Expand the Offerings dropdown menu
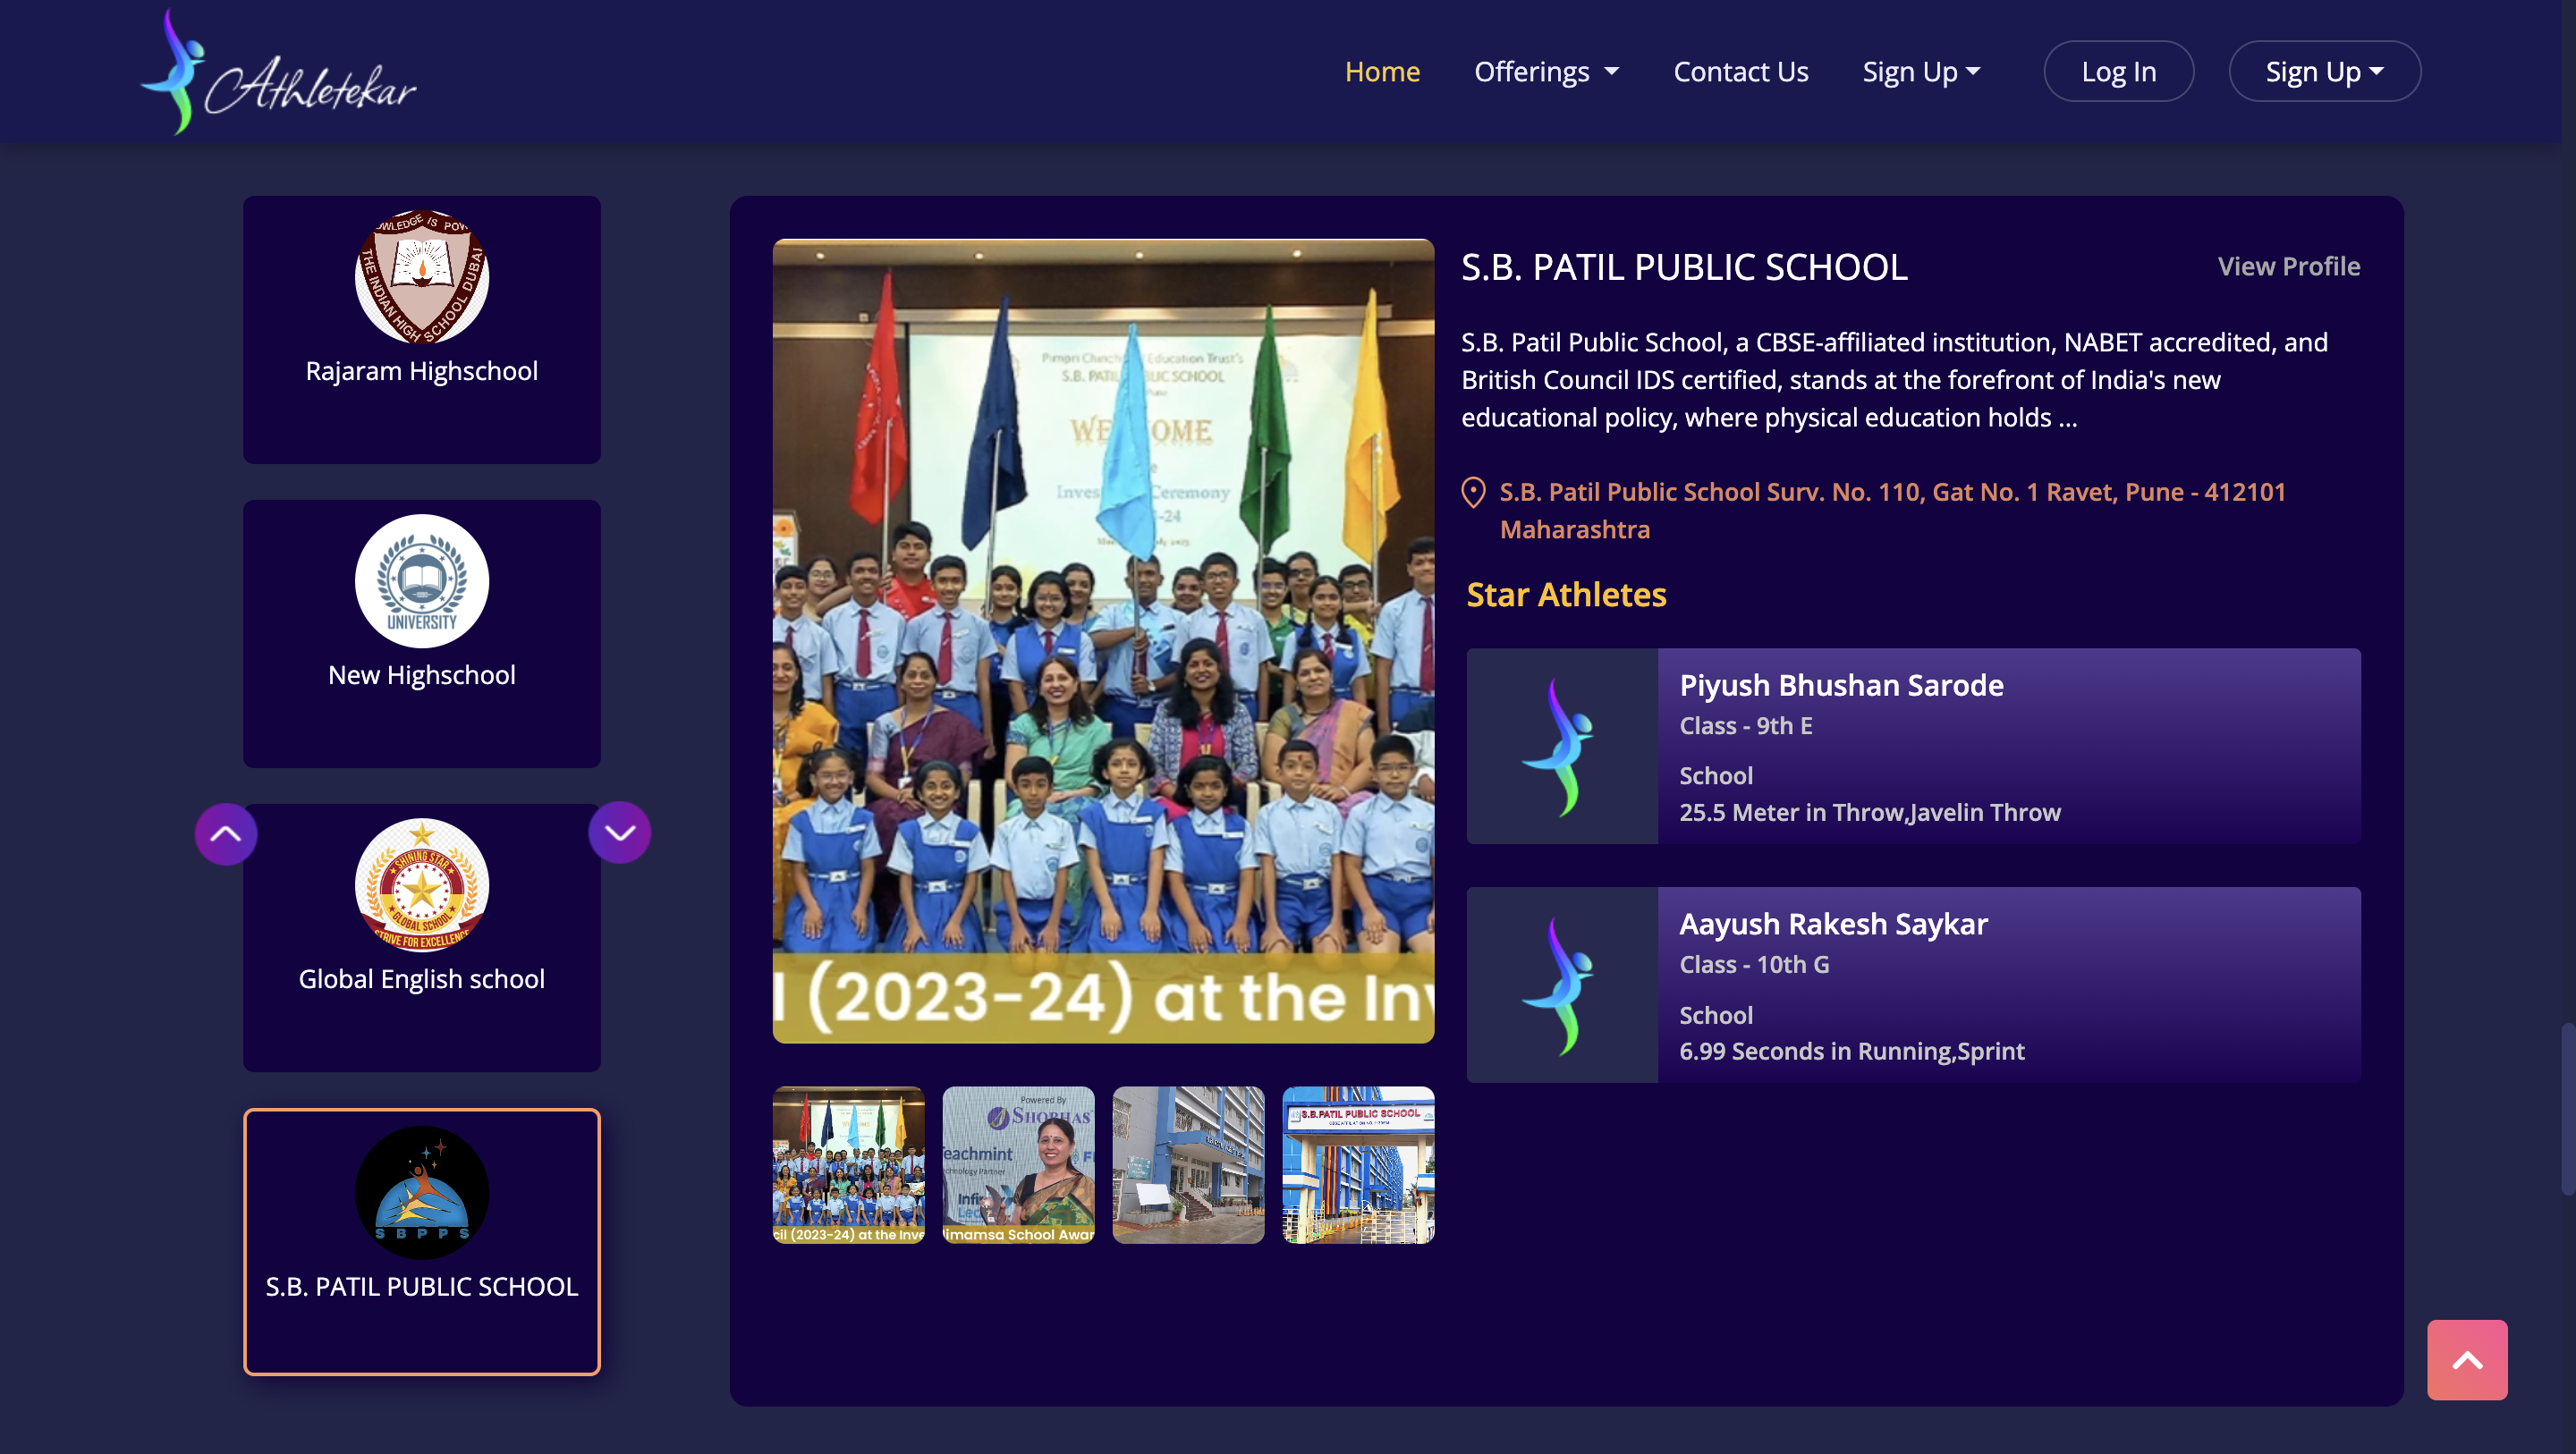This screenshot has width=2576, height=1454. (1546, 72)
